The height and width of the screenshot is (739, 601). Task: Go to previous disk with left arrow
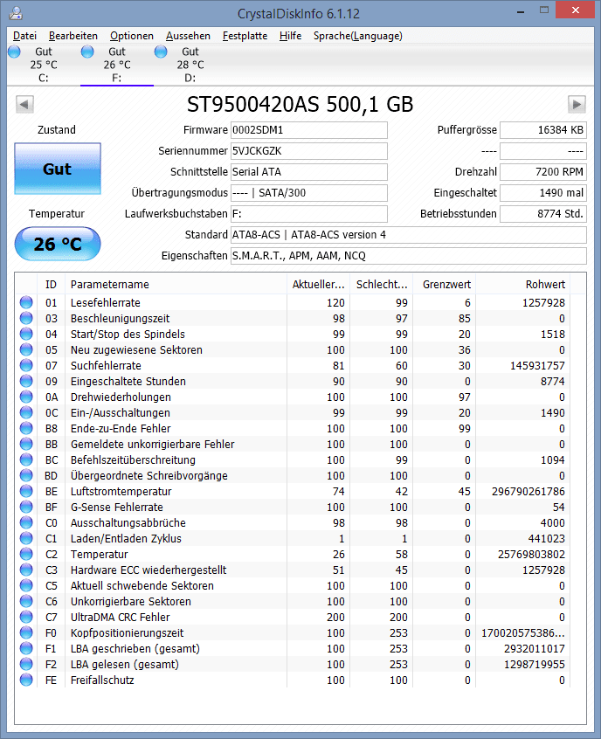24,104
